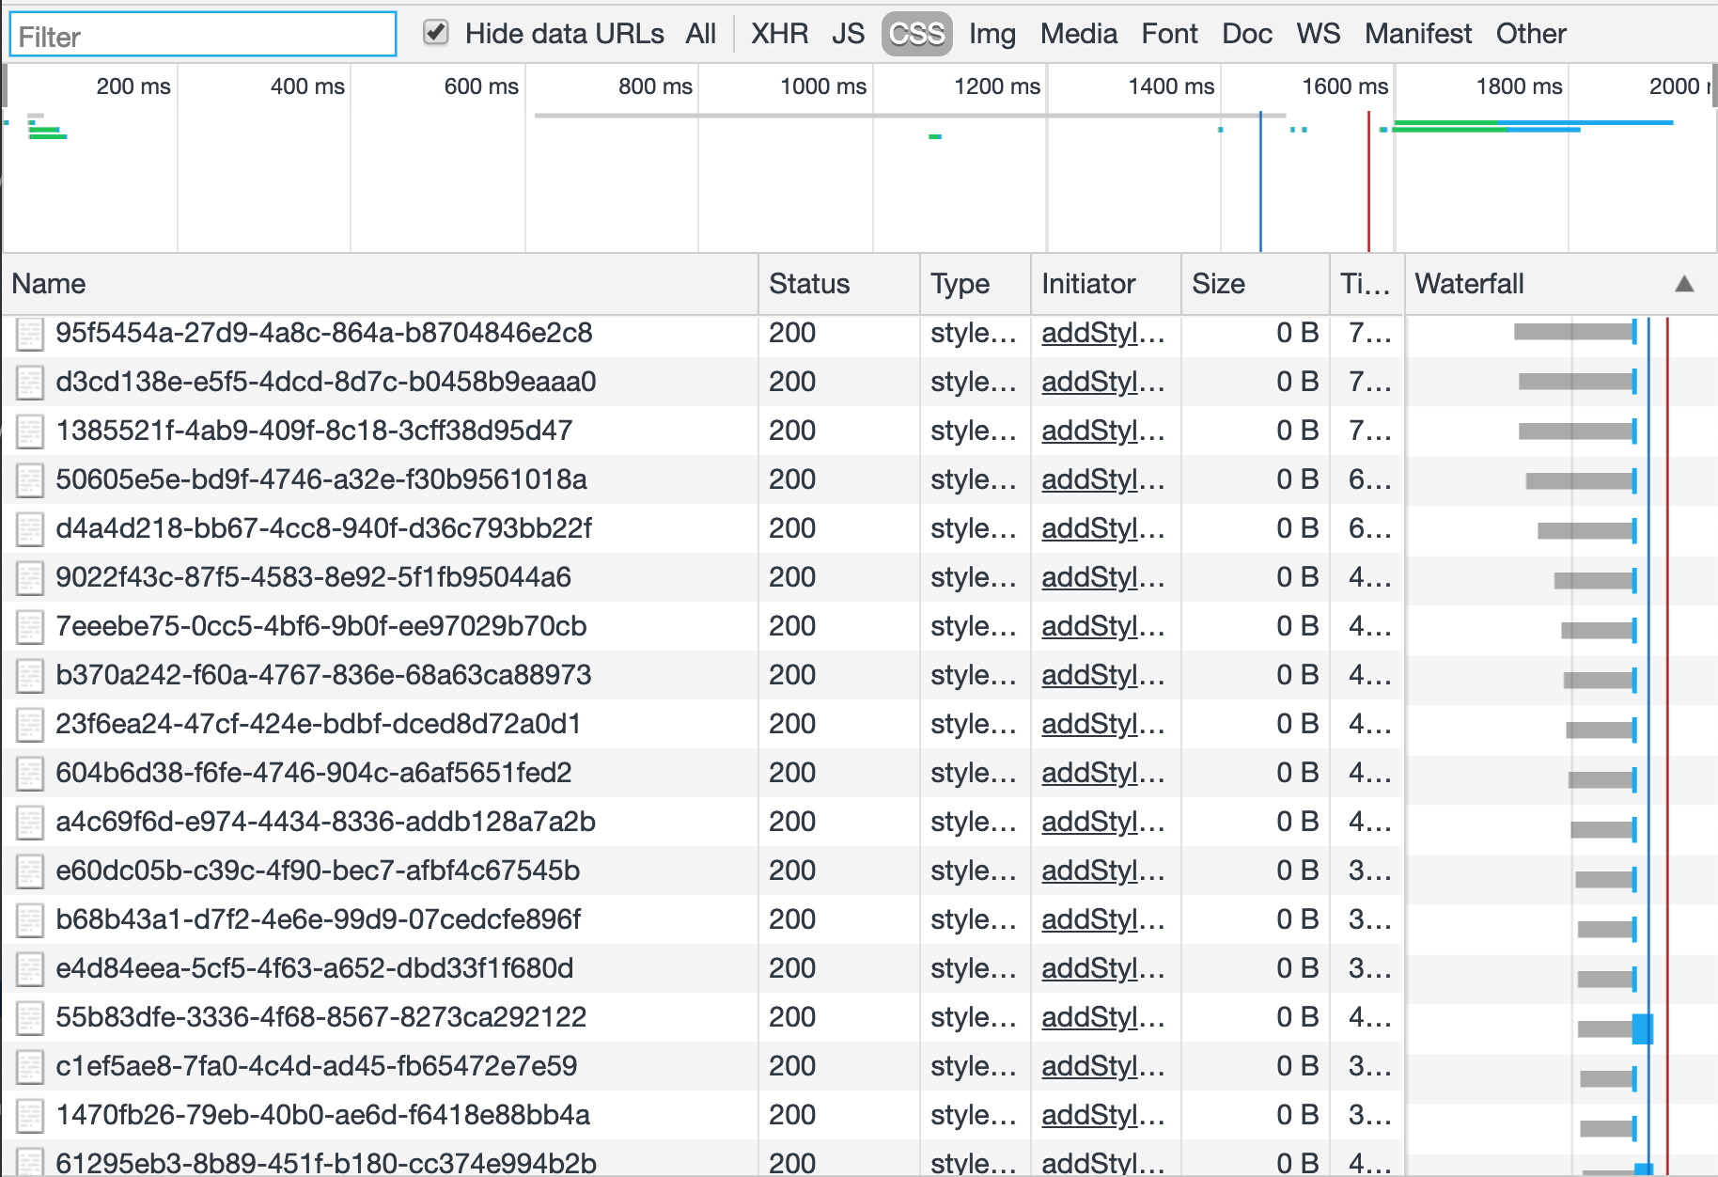Toggle the Hide data URLs checkbox
Viewport: 1718px width, 1177px height.
coord(435,33)
